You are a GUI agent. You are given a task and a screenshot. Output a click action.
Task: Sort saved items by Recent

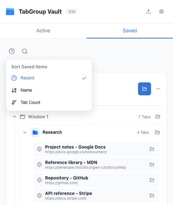(x=49, y=78)
